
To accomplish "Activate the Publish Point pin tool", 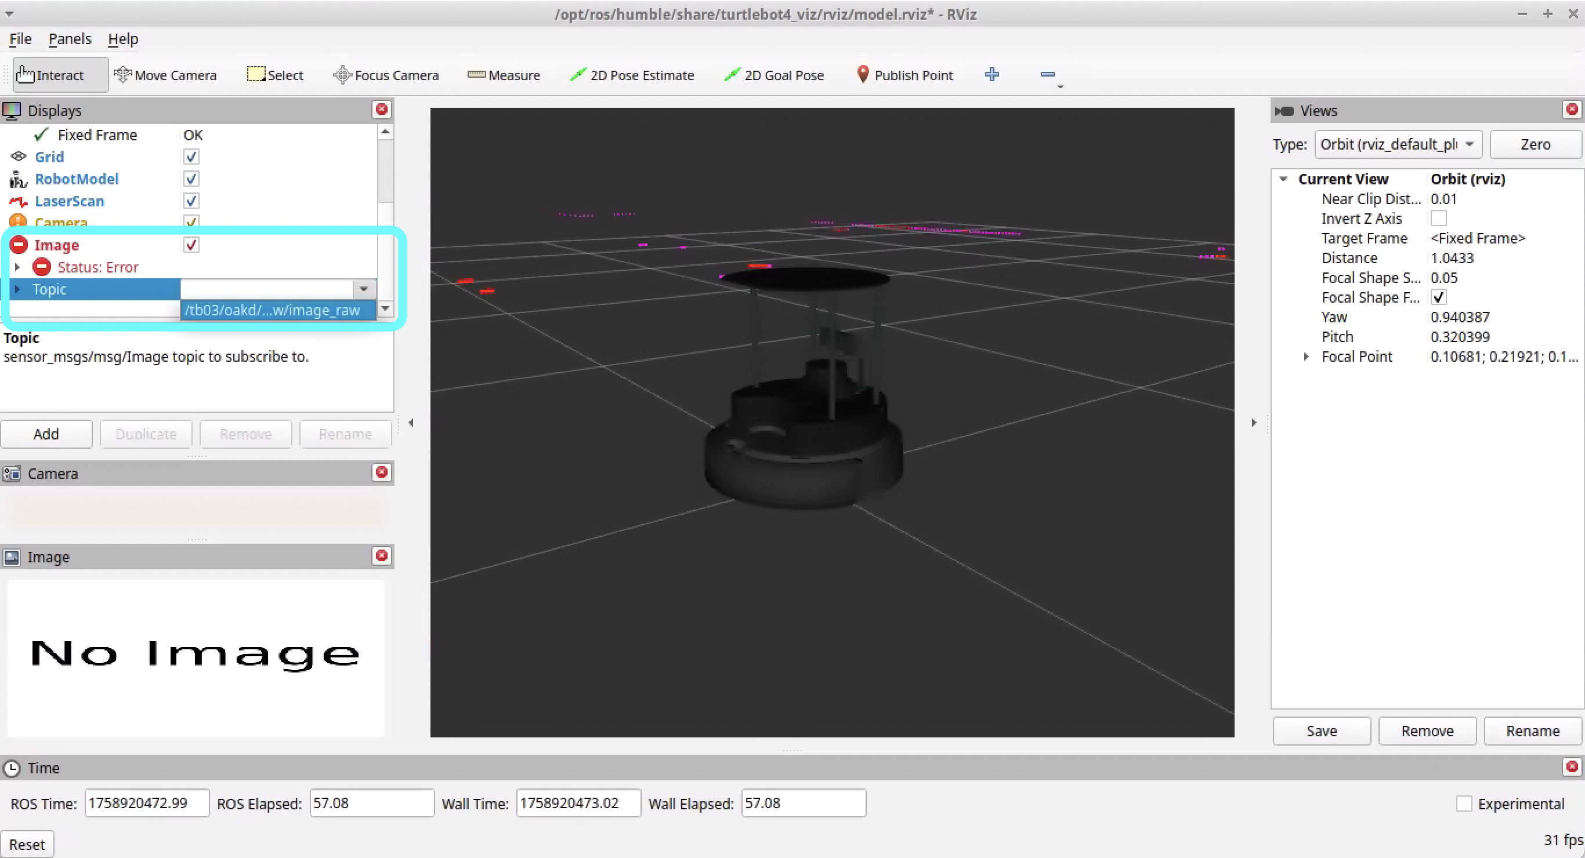I will click(904, 75).
